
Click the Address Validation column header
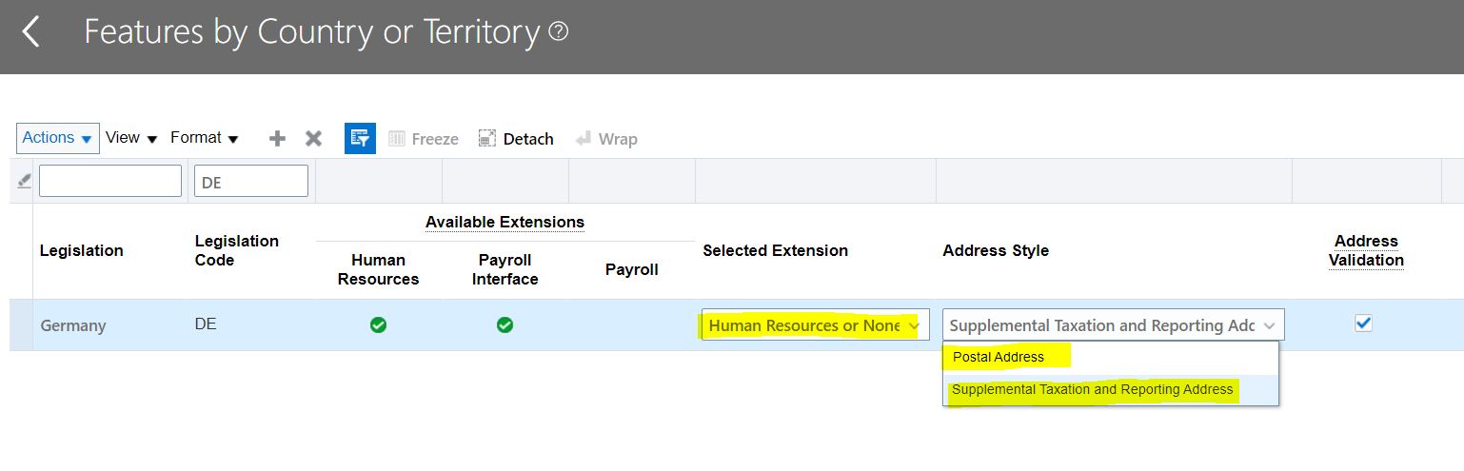point(1366,250)
